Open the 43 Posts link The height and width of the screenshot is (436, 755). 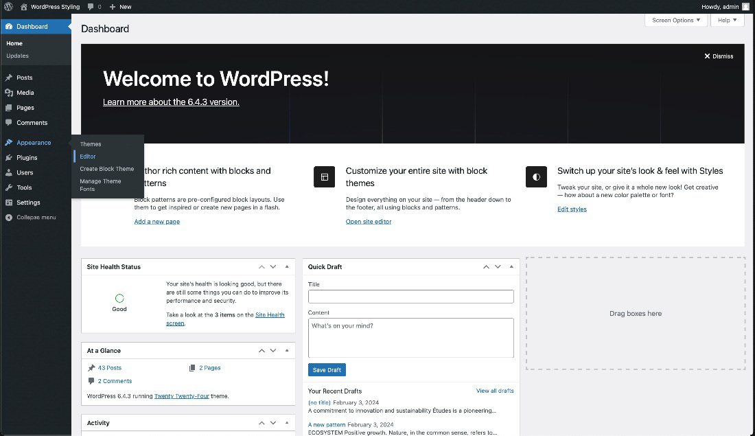pyautogui.click(x=110, y=367)
